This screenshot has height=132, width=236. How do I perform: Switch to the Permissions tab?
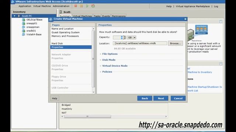[x=119, y=16]
